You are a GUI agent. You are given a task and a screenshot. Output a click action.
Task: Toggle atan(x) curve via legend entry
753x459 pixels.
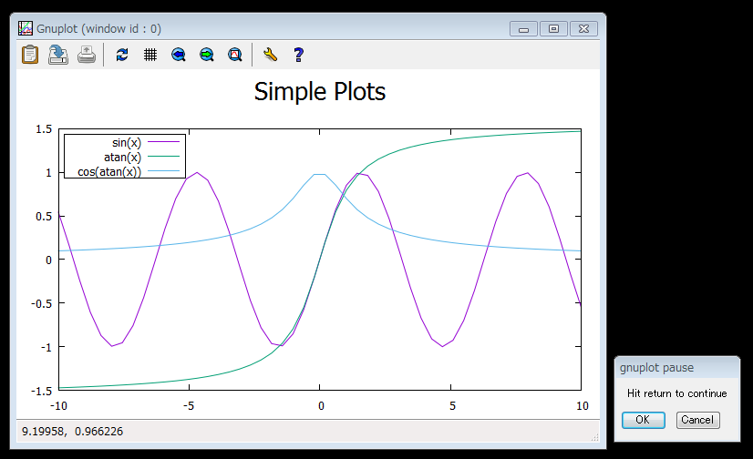pos(122,157)
